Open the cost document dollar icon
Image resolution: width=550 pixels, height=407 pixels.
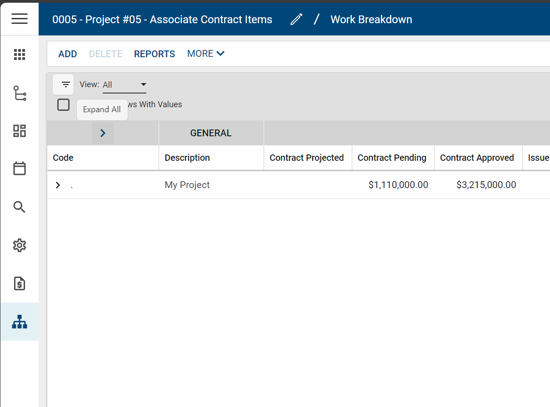(20, 284)
